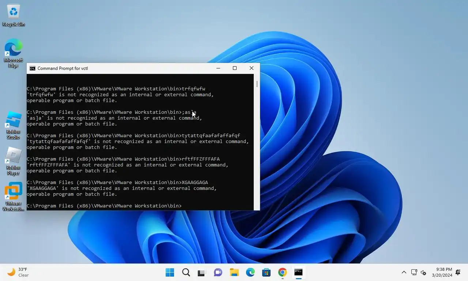
Task: Click the command line with 'tytattqfaafafaffafqf' typed
Action: [133, 135]
